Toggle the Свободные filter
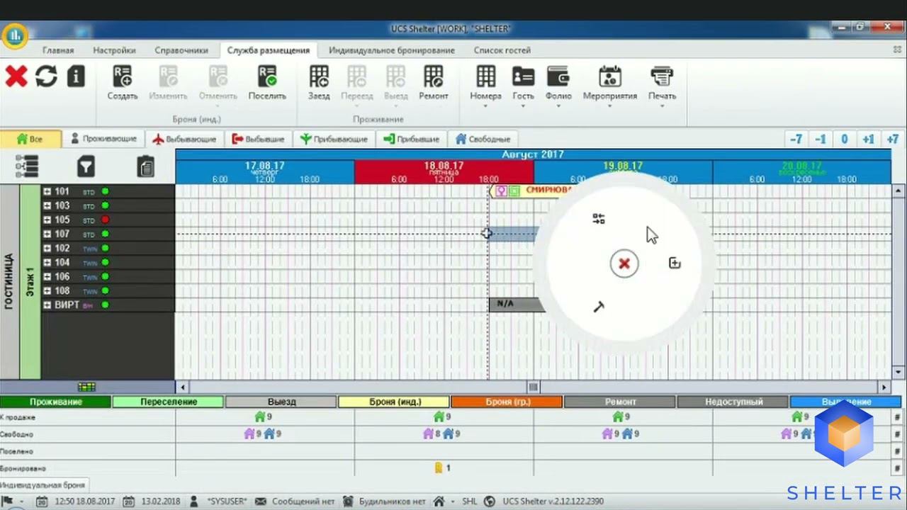907x510 pixels. click(x=483, y=139)
